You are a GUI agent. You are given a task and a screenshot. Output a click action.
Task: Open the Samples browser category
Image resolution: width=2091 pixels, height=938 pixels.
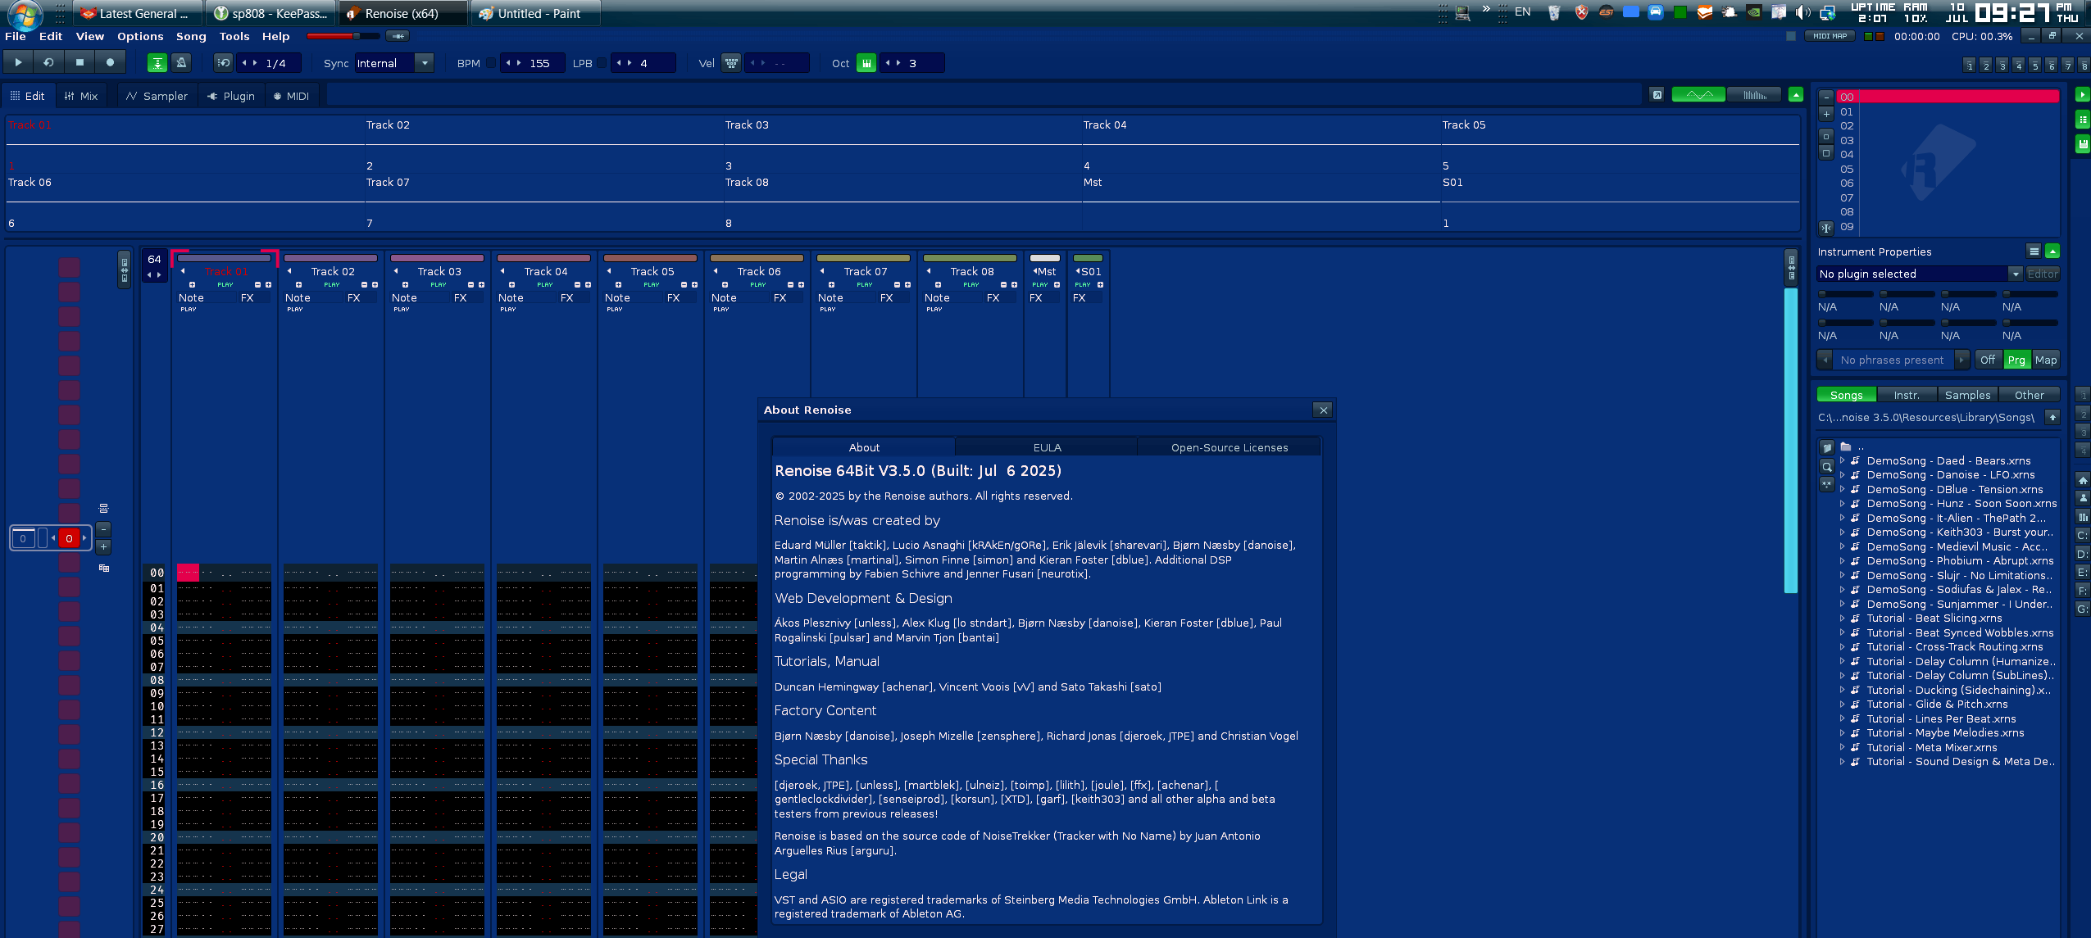point(1967,395)
